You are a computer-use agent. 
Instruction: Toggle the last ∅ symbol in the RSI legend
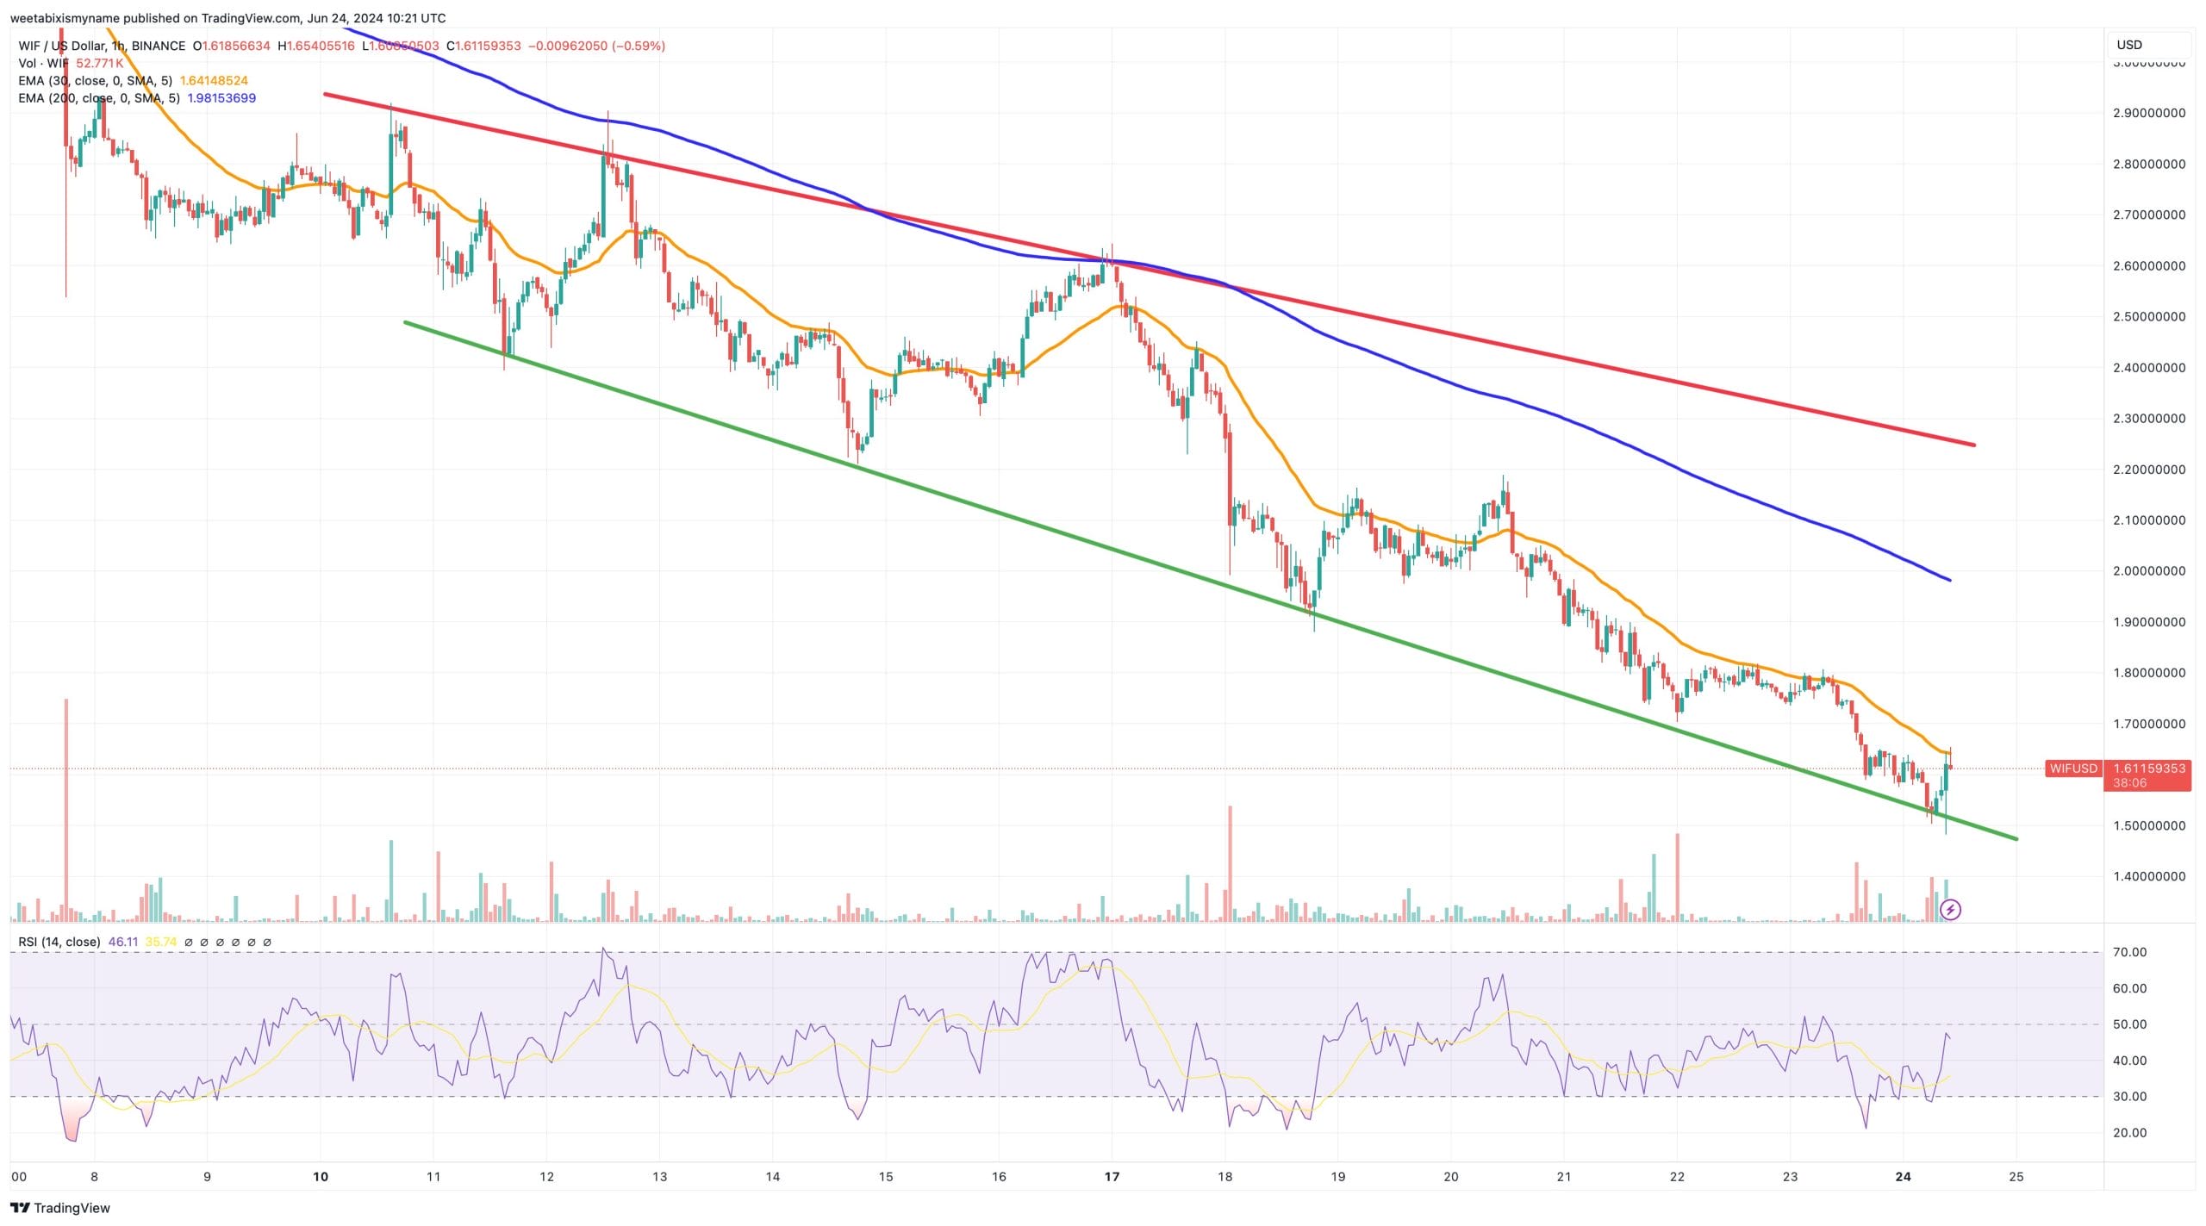coord(266,942)
